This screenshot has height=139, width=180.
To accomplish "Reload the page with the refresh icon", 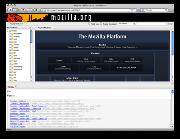I will point(23,10).
